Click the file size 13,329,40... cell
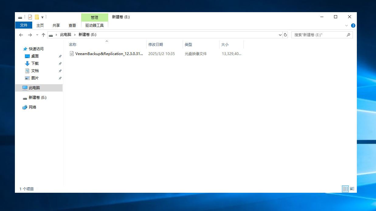 (x=232, y=54)
